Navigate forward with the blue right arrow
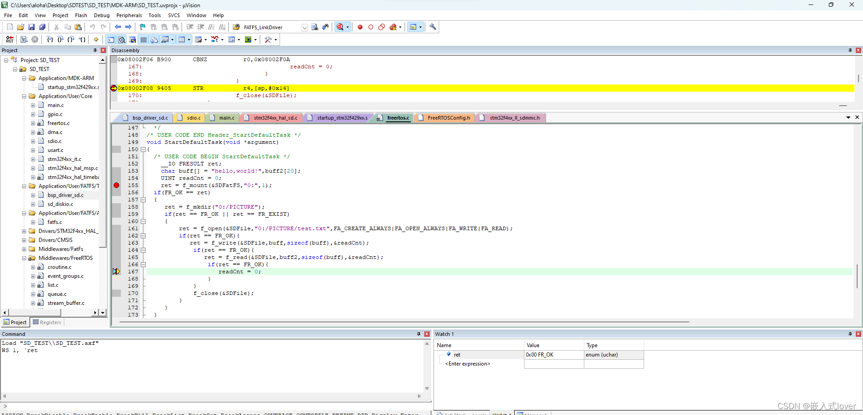The image size is (863, 415). point(129,27)
